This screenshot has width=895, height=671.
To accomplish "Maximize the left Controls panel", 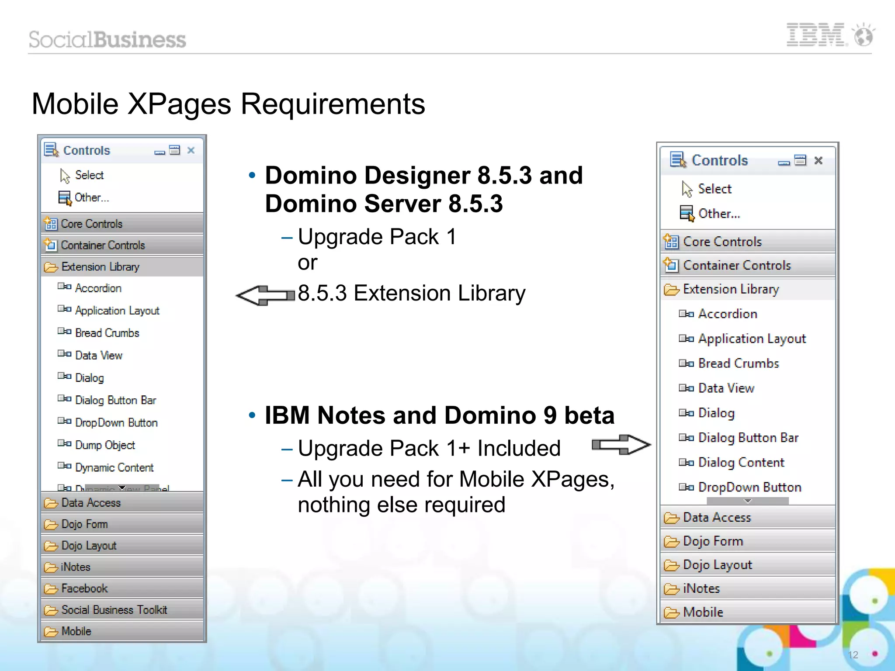I will point(174,150).
